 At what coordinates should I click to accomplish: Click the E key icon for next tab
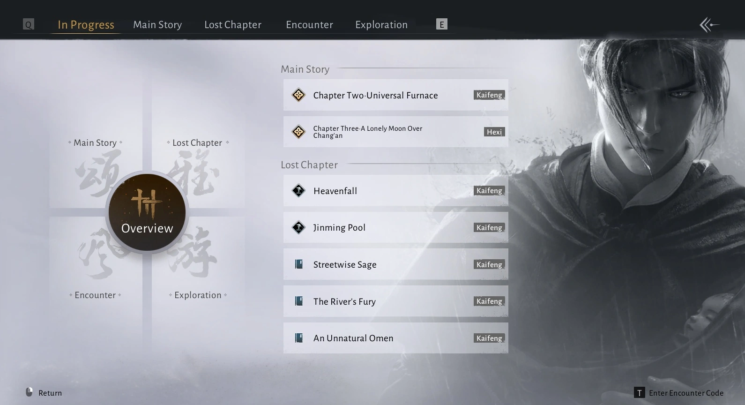tap(441, 24)
